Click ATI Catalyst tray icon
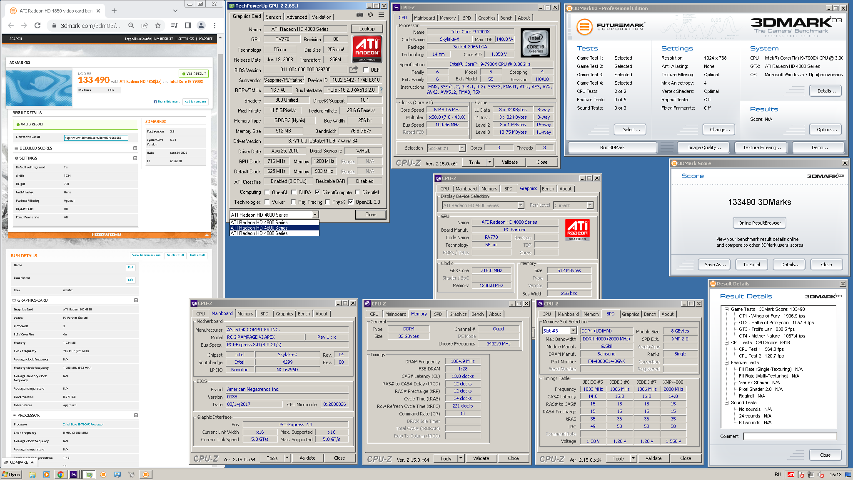Screen dimensions: 853x480 791,475
